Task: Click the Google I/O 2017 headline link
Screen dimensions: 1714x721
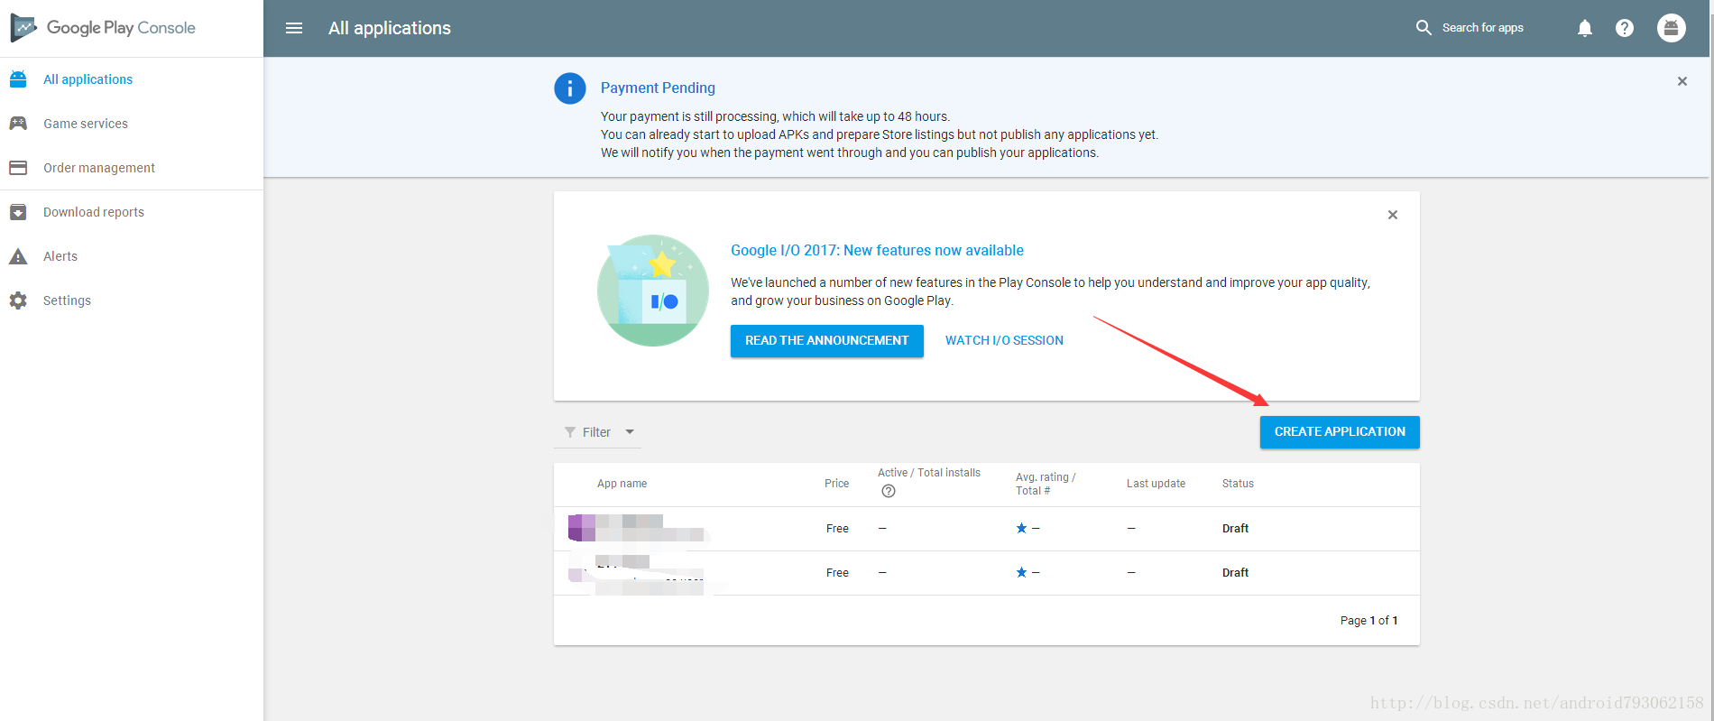Action: coord(877,250)
